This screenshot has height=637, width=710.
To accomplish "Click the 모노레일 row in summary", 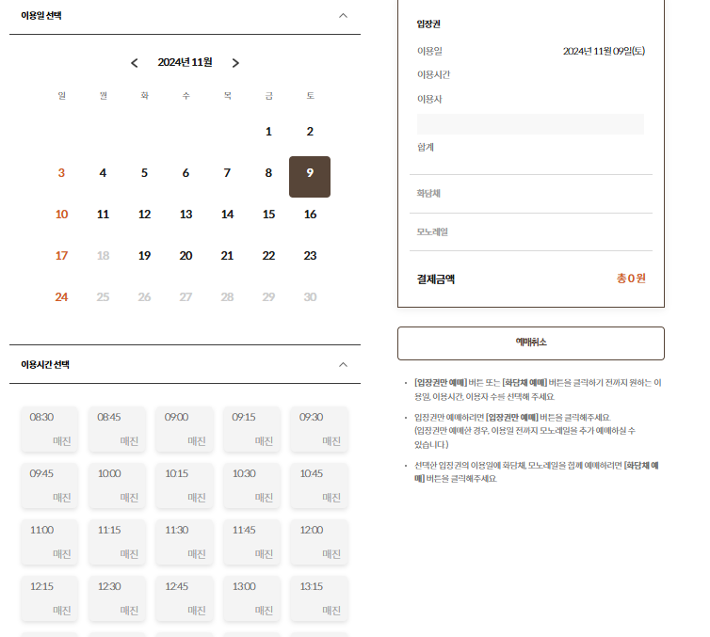I will [531, 232].
